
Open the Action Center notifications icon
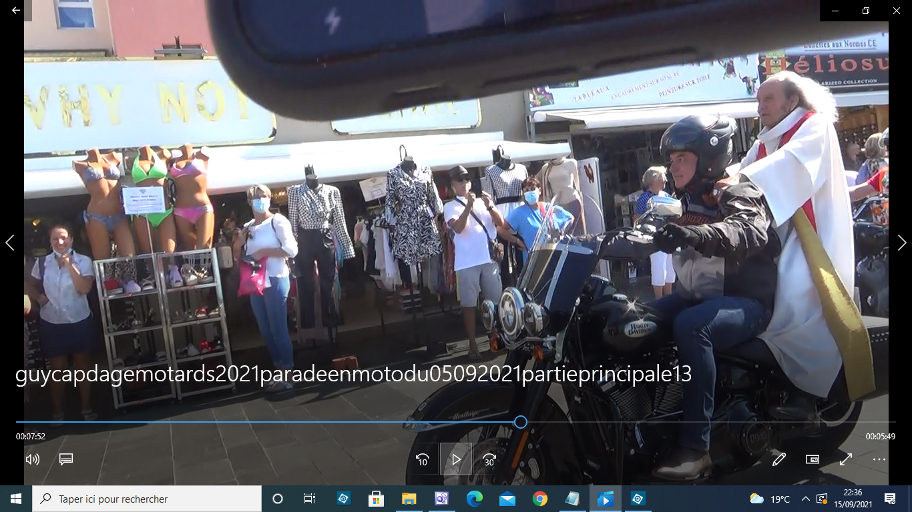click(x=890, y=499)
